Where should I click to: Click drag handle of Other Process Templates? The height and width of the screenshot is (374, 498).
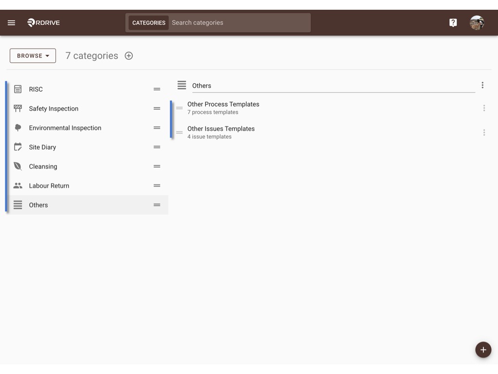(x=179, y=108)
